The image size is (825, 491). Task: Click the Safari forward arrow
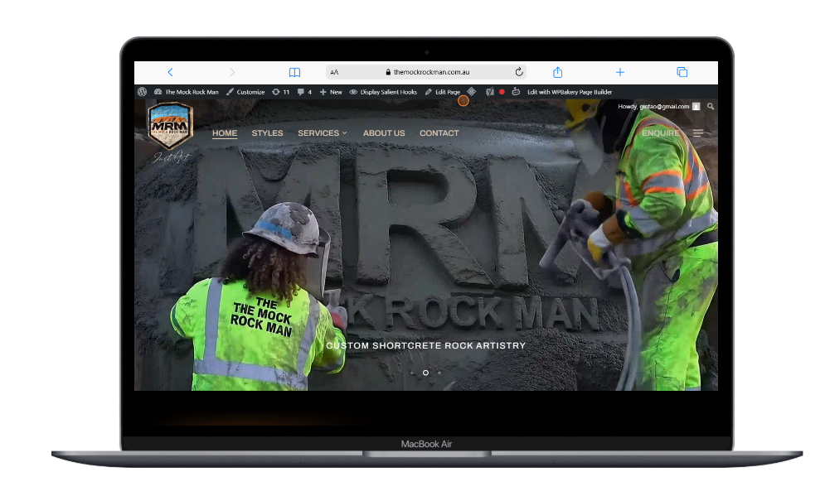232,72
